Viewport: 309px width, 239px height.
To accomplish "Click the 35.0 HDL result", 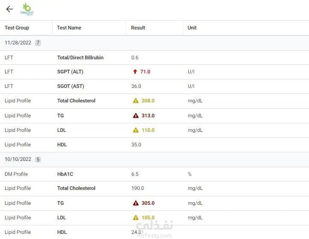I will point(136,145).
